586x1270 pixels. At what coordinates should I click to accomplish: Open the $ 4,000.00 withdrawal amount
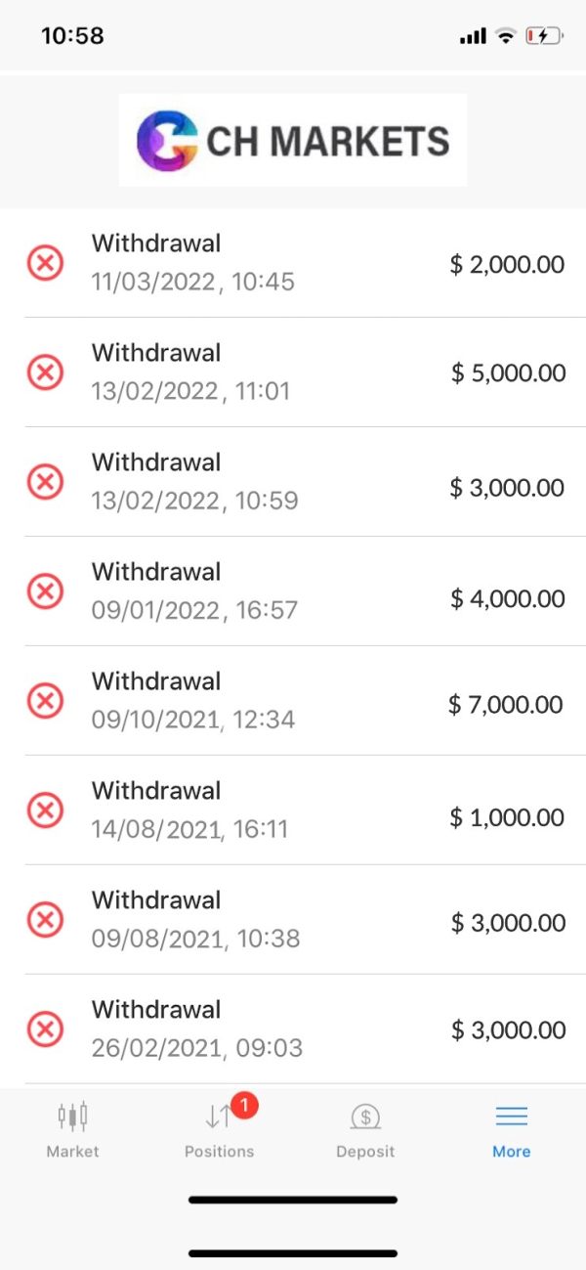(507, 598)
